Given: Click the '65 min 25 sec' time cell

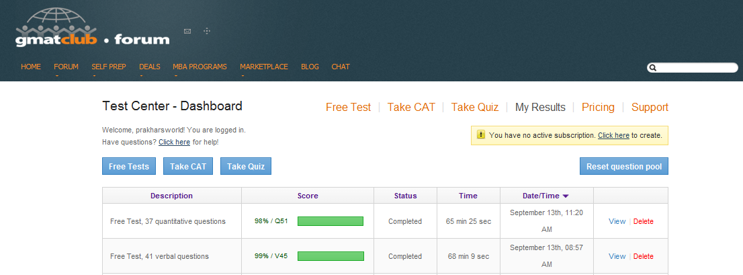Looking at the screenshot, I should 469,221.
